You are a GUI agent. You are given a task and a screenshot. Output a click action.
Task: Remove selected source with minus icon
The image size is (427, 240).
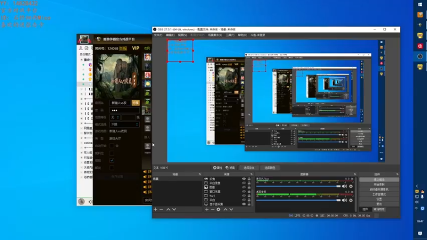coord(212,210)
